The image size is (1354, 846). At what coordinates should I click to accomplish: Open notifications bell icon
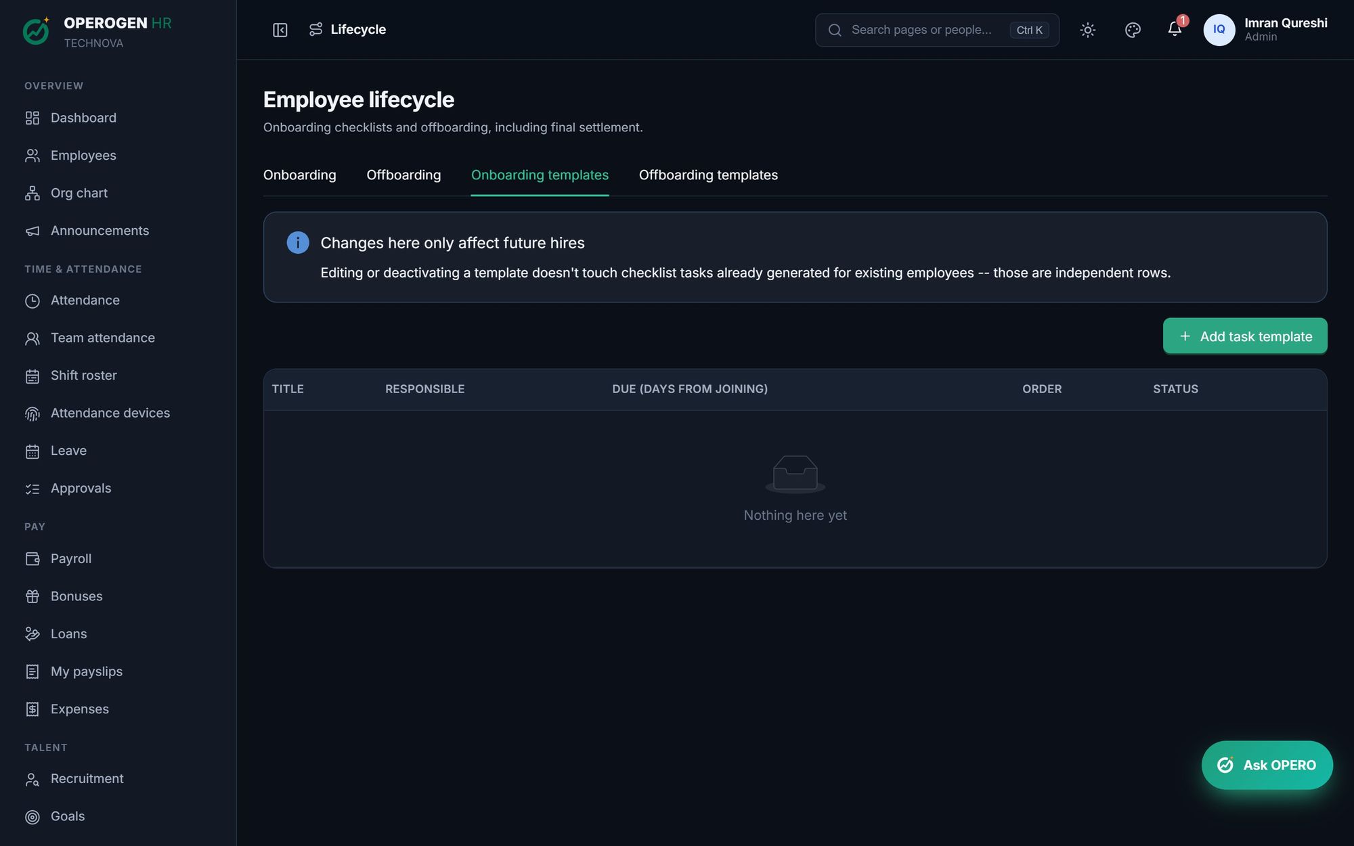[x=1175, y=29]
